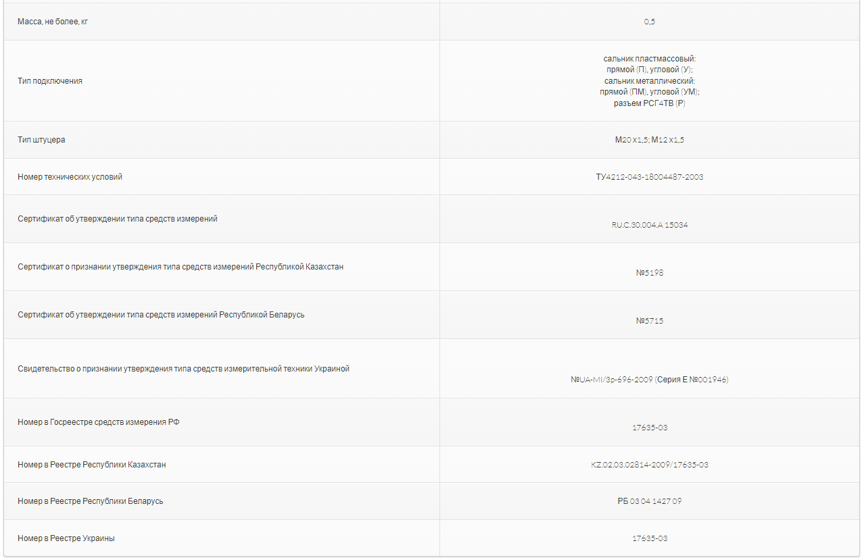The height and width of the screenshot is (560, 864).
Task: Click the 'Номер в Госреестре средств измерения РФ' label
Action: pos(99,422)
